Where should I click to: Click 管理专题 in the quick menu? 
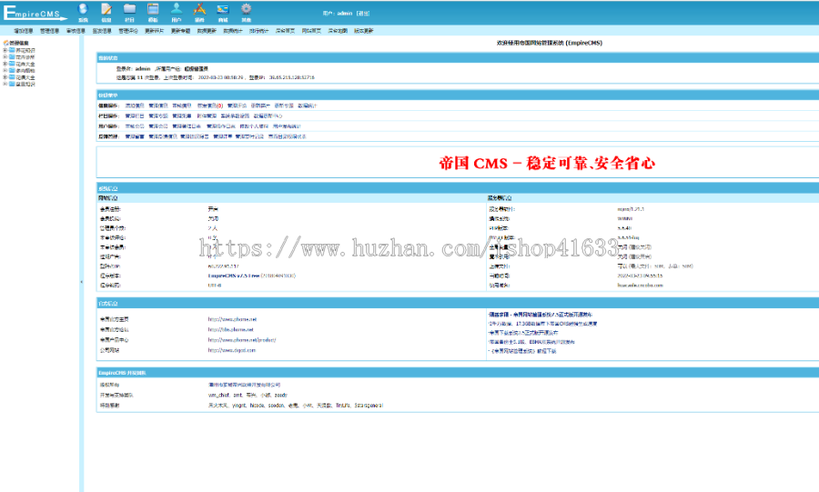[158, 115]
